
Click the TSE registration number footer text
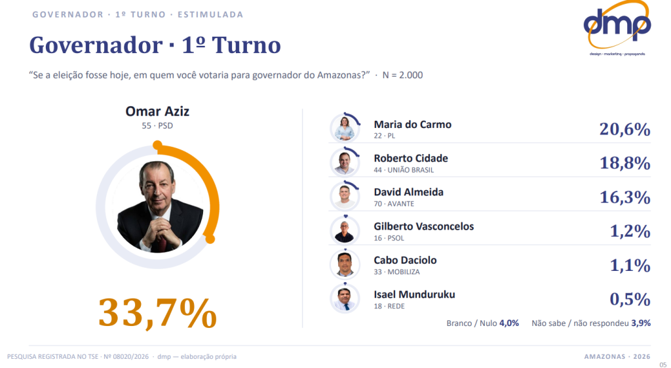78,356
